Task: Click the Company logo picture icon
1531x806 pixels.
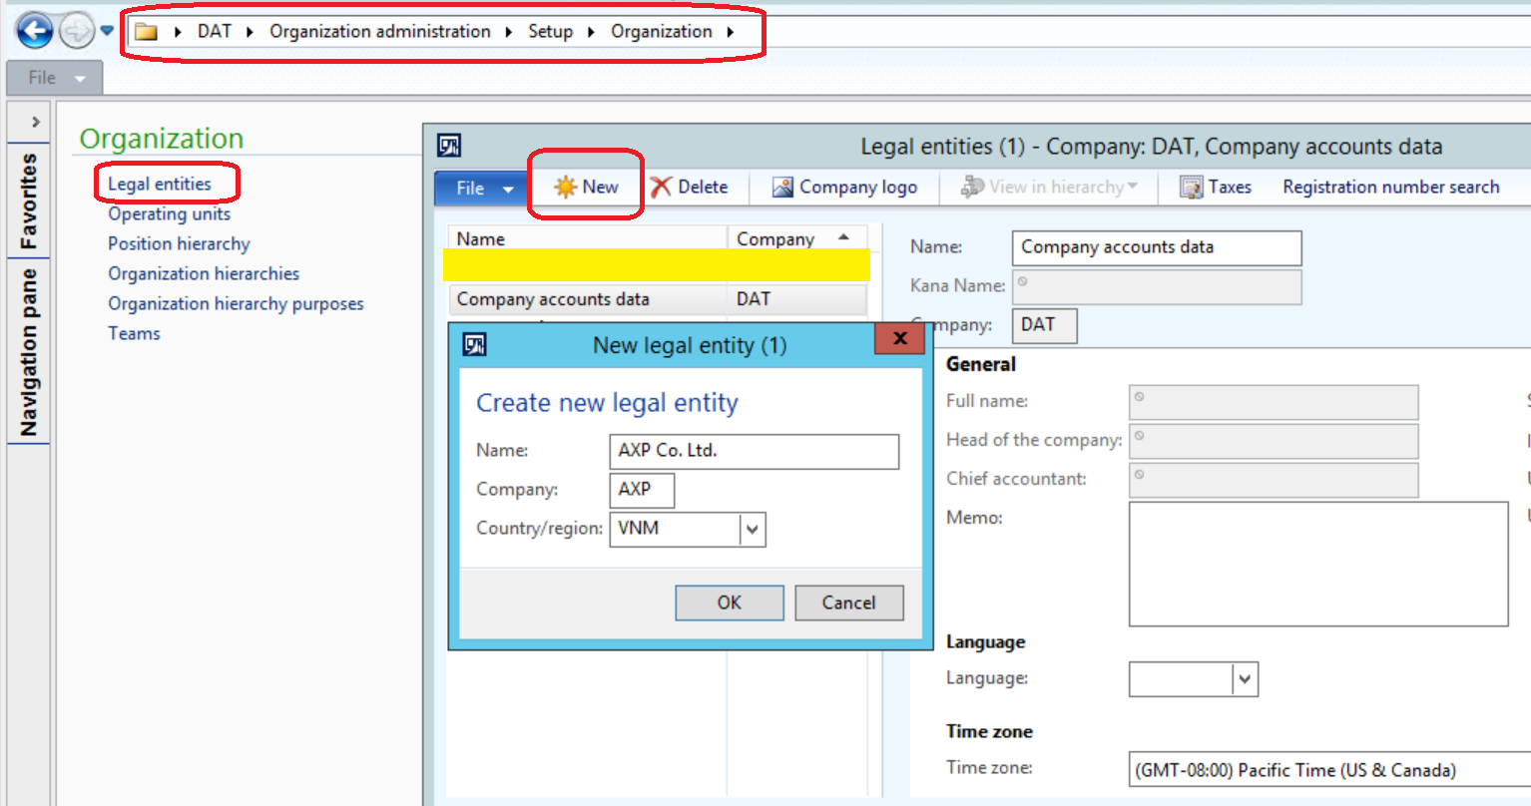Action: (782, 188)
